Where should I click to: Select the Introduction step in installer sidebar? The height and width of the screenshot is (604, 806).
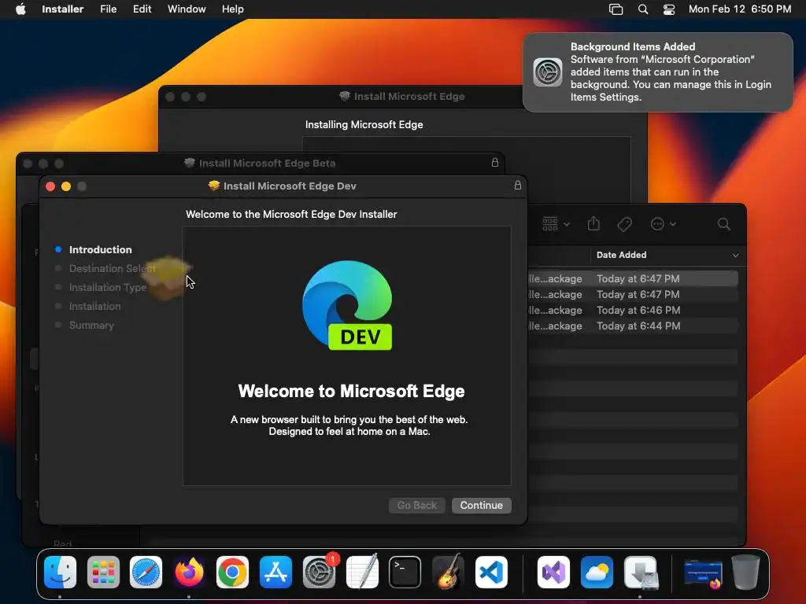[x=100, y=249]
